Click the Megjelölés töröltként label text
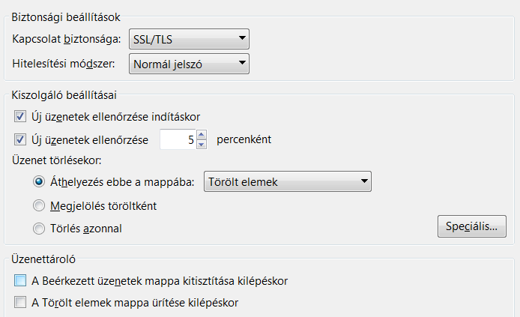520x317 pixels. click(104, 205)
